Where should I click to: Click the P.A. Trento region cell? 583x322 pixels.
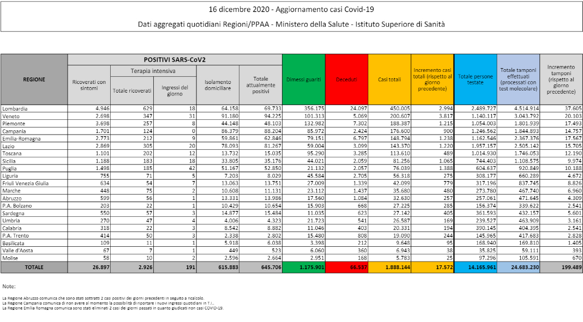[x=34, y=235]
